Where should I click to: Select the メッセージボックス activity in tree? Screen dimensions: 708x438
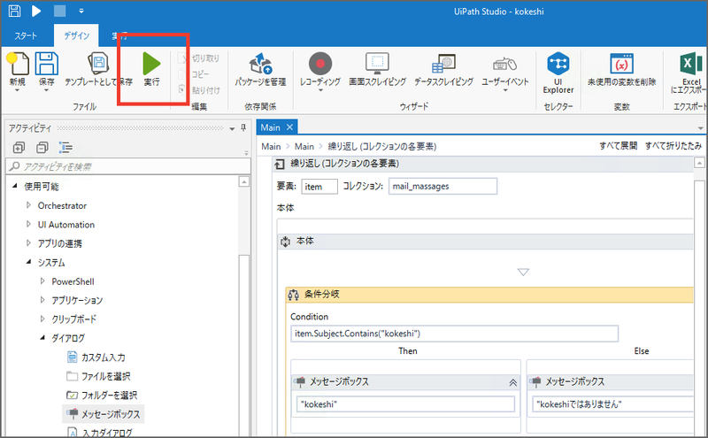click(x=104, y=414)
